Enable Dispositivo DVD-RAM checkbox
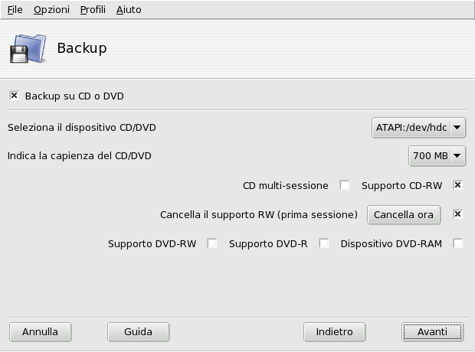 tap(458, 243)
